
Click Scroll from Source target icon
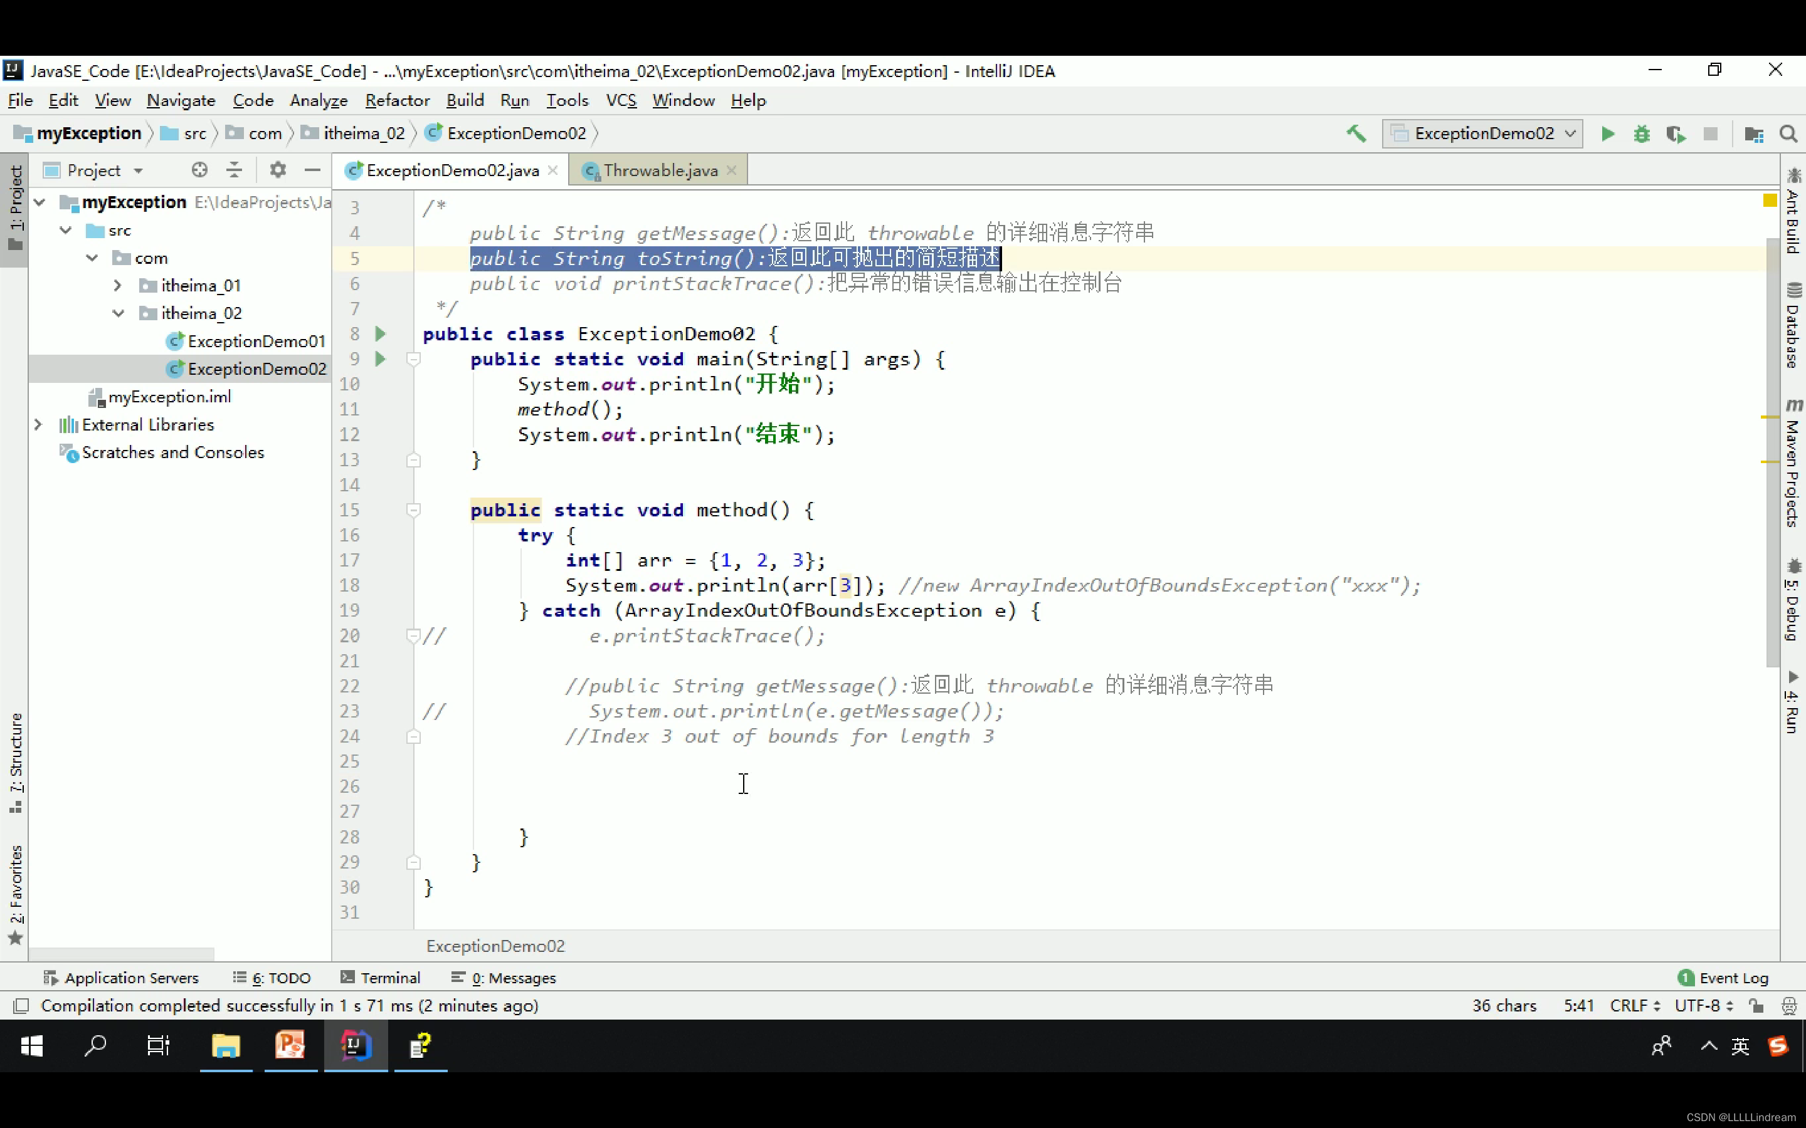coord(199,170)
